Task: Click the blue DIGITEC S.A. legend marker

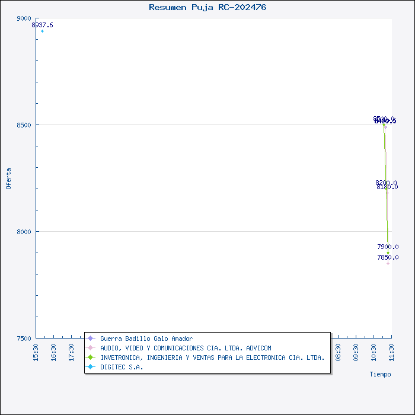Action: [x=91, y=367]
